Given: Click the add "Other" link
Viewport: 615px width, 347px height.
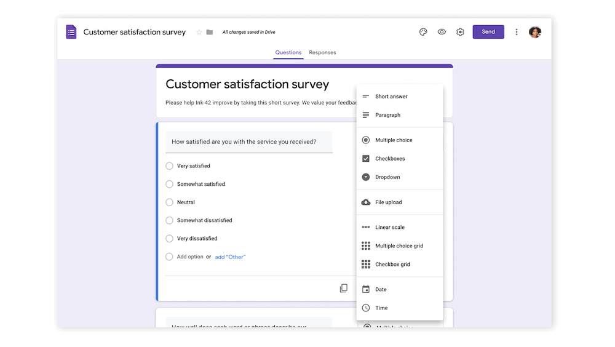Looking at the screenshot, I should point(230,257).
